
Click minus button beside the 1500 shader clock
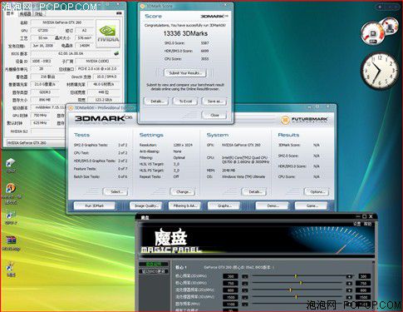(245, 297)
